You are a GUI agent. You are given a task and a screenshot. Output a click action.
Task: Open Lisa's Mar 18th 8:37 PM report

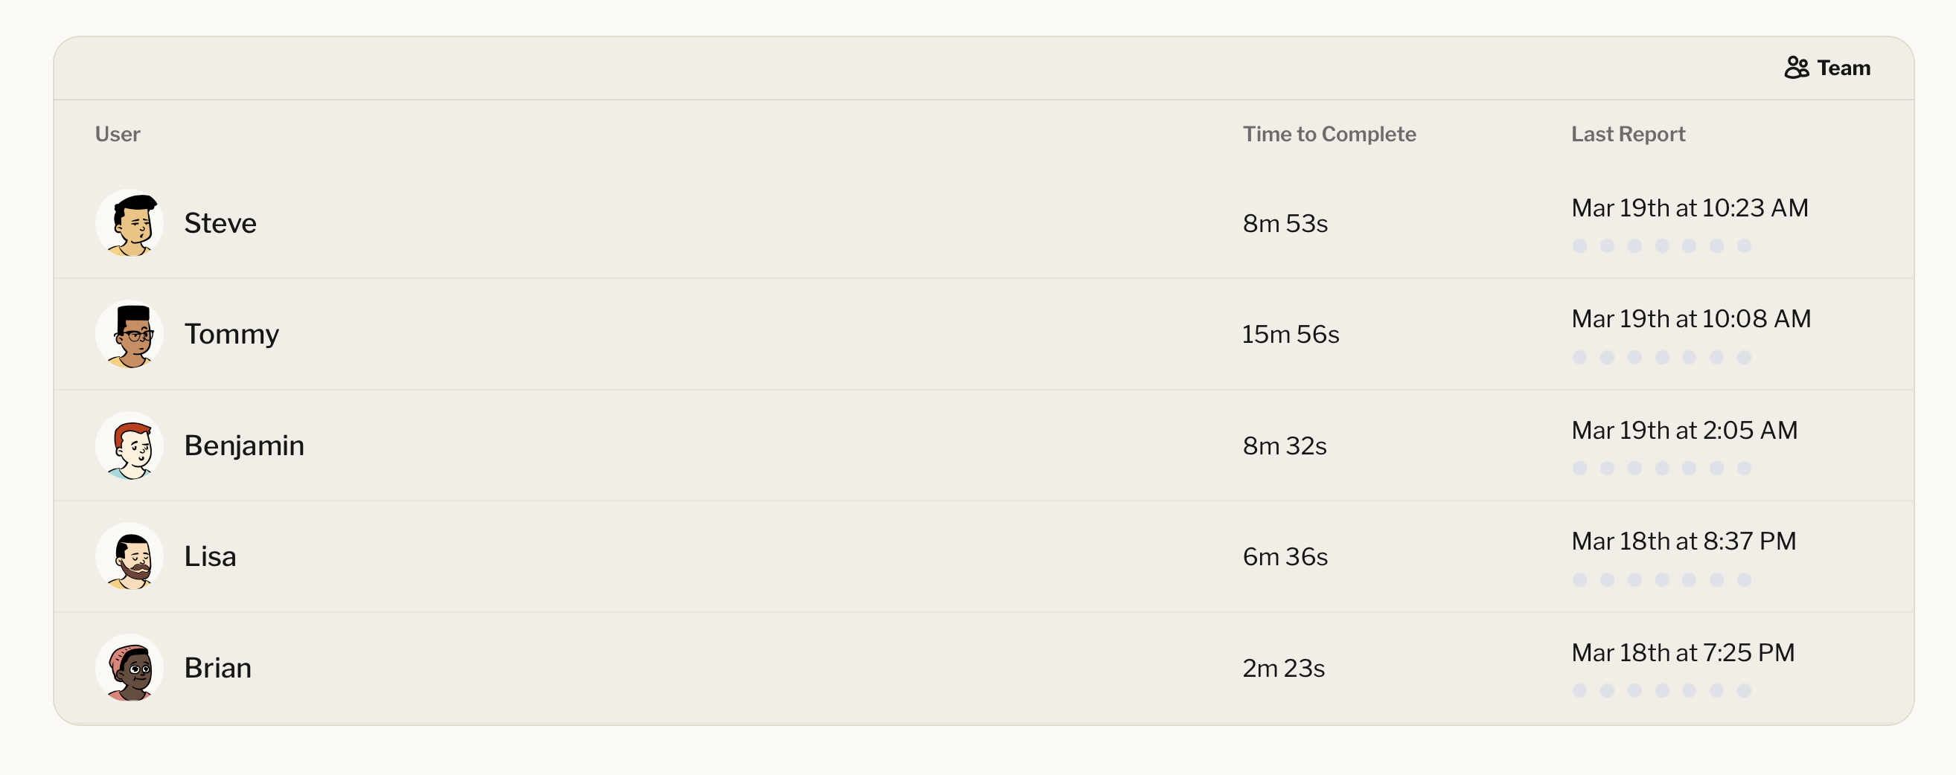pos(1684,541)
